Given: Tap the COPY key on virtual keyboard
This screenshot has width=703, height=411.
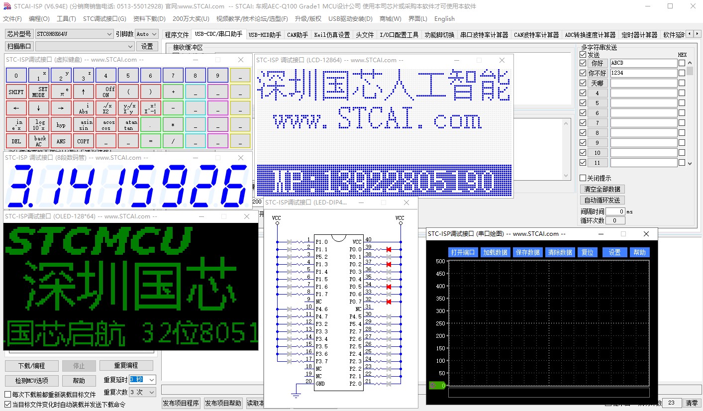Looking at the screenshot, I should [x=83, y=141].
